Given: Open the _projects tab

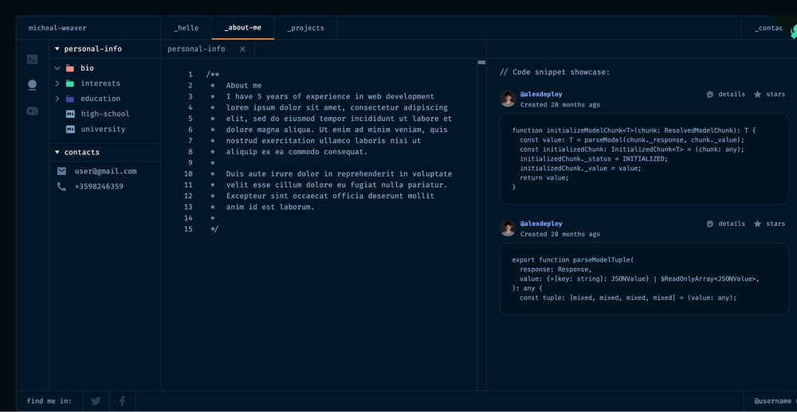Looking at the screenshot, I should pyautogui.click(x=305, y=28).
